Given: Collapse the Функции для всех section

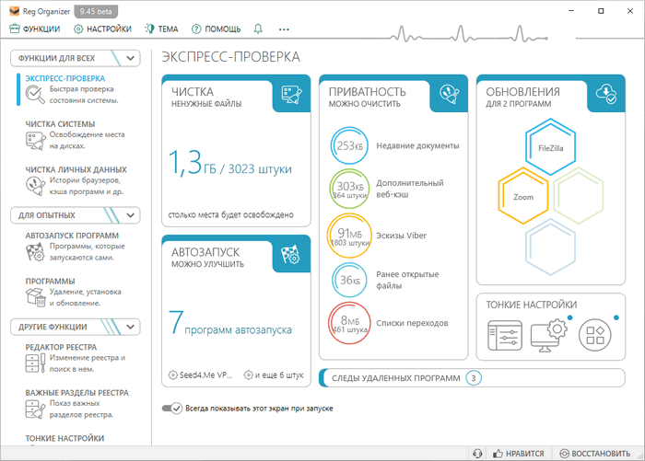Looking at the screenshot, I should [76, 58].
